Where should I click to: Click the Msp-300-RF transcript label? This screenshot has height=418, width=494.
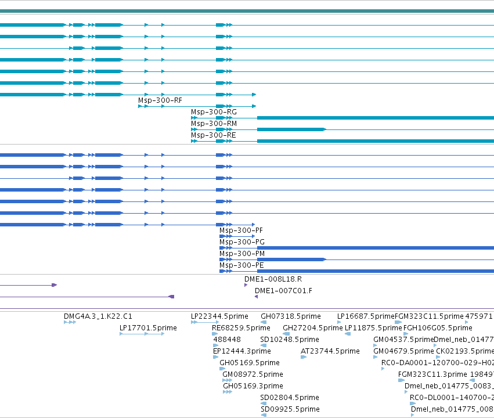[x=160, y=100]
